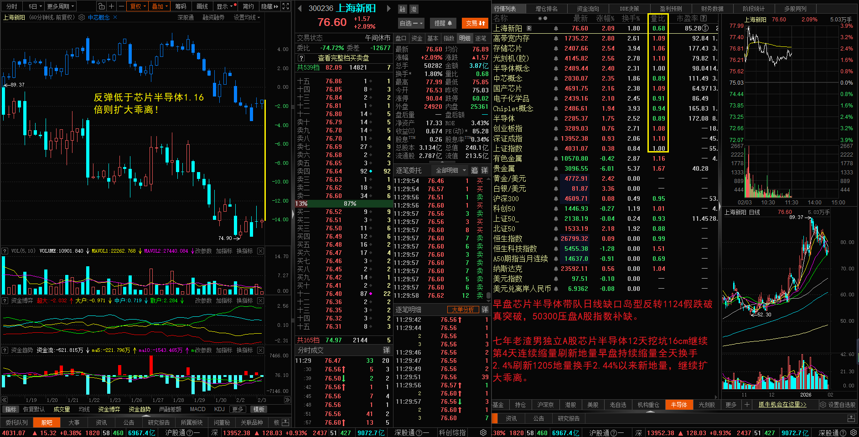Viewport: 859px width, 437px height.
Task: Open the 复权 adjustment dropdown
Action: [x=138, y=6]
